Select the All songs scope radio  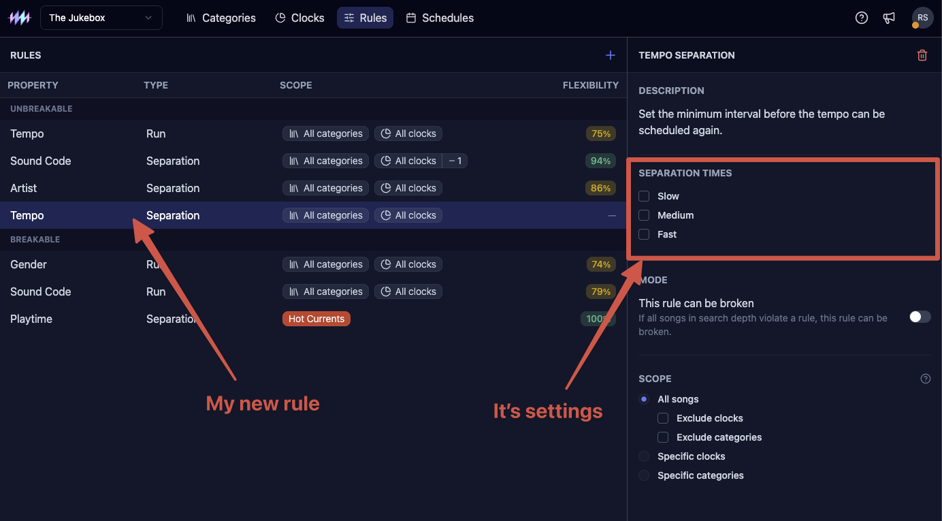(644, 399)
